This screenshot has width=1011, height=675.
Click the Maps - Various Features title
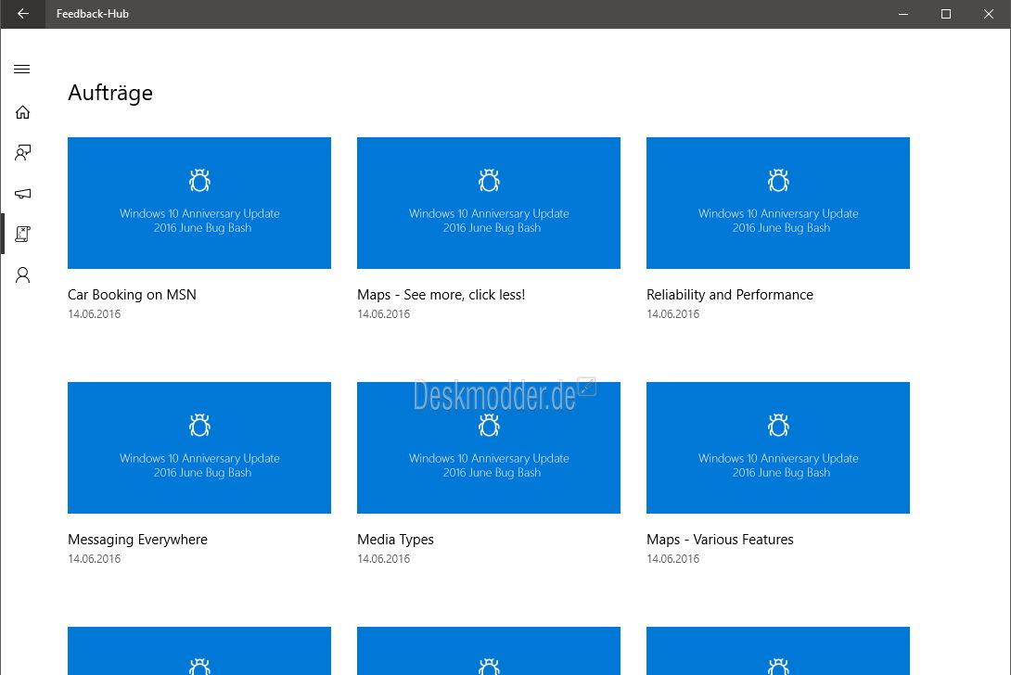click(720, 540)
